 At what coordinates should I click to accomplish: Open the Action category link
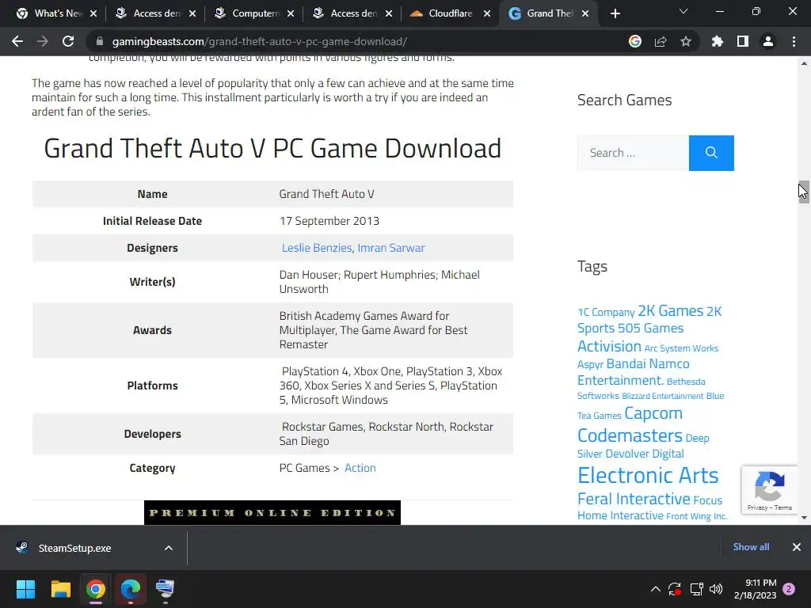click(360, 468)
